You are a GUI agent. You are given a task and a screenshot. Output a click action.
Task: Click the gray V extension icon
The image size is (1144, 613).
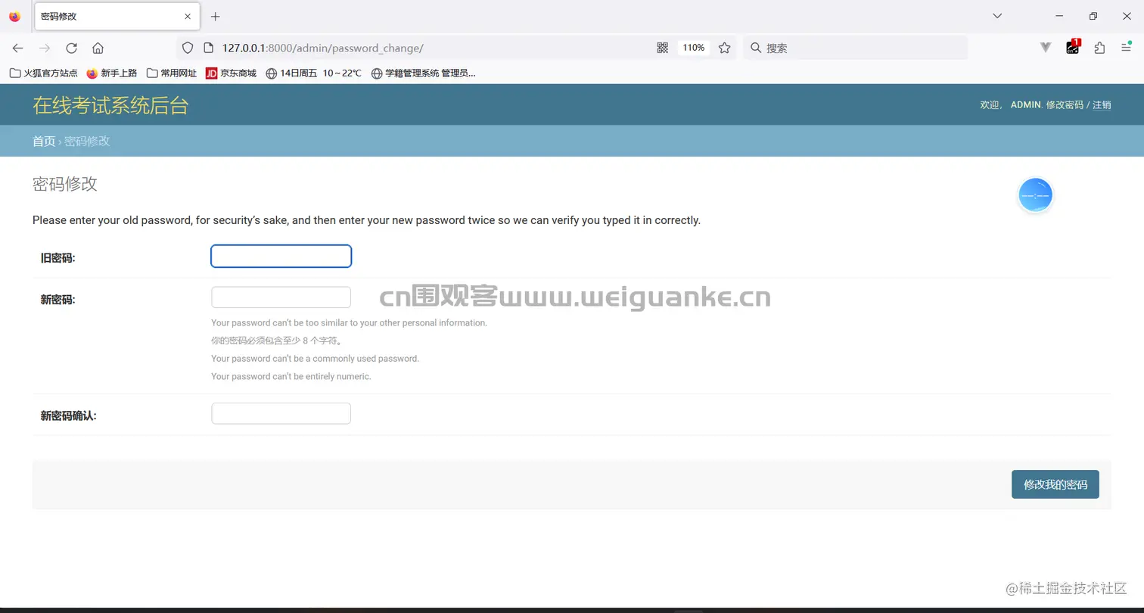[x=1046, y=48]
